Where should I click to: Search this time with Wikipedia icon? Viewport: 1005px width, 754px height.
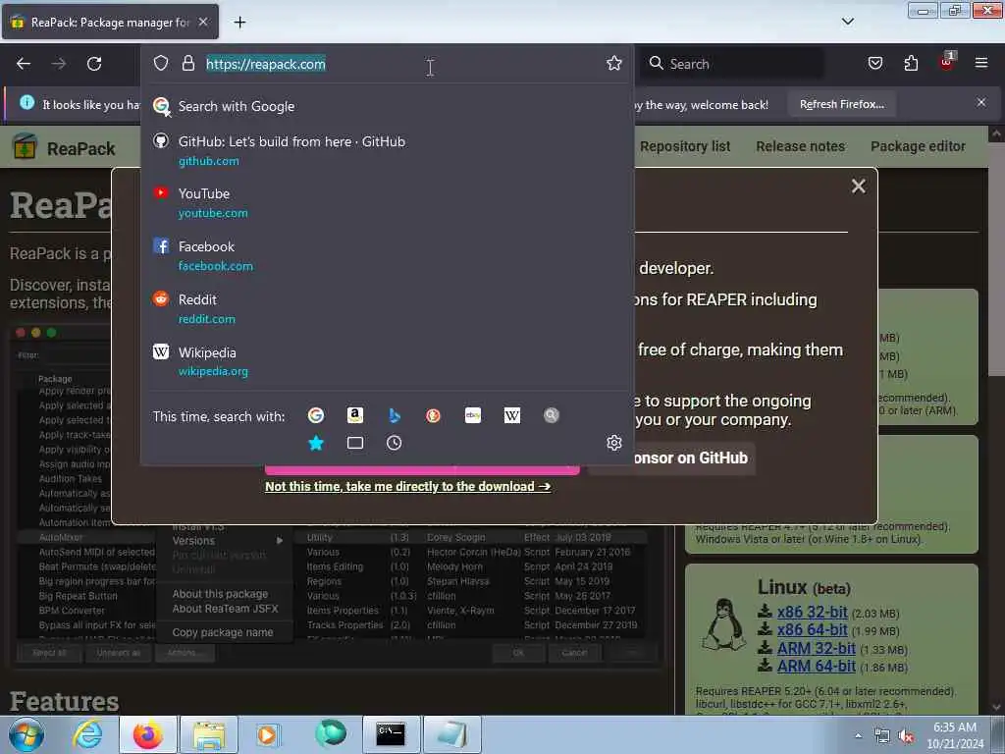click(512, 415)
